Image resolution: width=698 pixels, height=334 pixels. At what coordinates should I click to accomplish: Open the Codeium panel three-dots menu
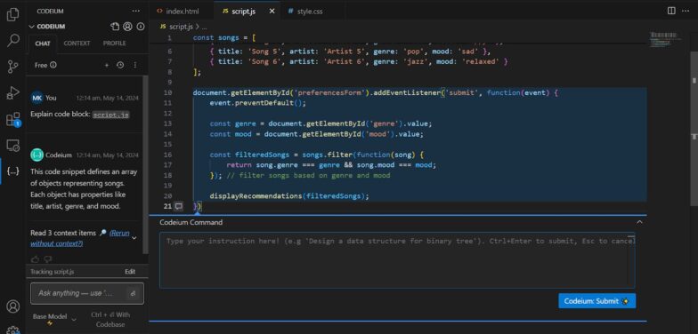[135, 11]
